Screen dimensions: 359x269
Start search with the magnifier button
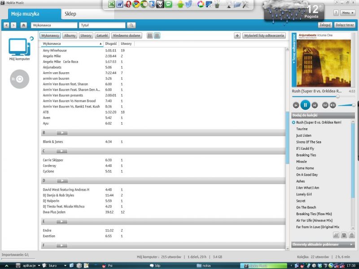click(x=131, y=25)
